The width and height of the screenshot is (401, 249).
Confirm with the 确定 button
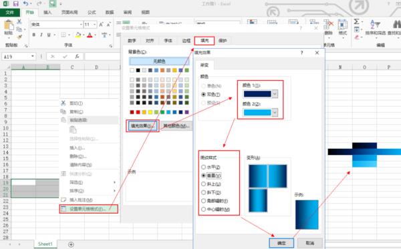[281, 243]
